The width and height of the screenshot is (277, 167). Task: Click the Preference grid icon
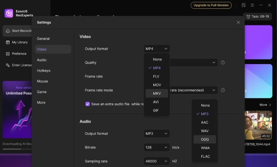point(8,54)
